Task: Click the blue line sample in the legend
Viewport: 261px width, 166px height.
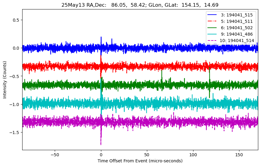Action: click(212, 15)
